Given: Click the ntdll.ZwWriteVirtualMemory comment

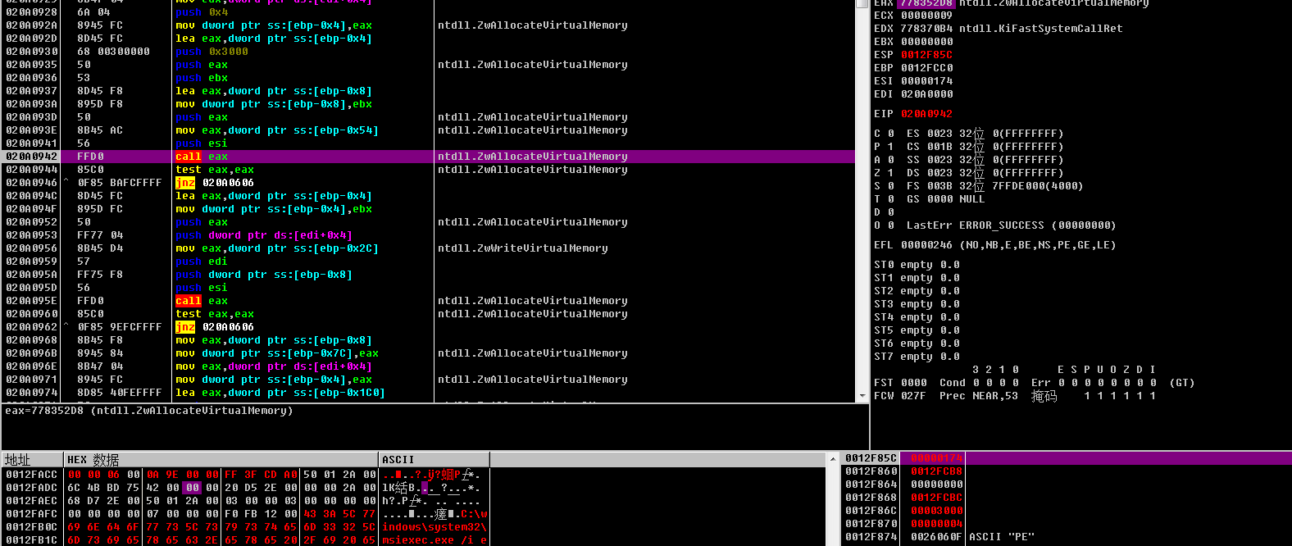Looking at the screenshot, I should tap(523, 248).
